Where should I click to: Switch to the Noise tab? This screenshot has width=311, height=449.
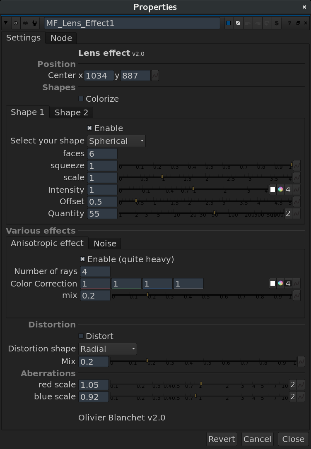tap(105, 244)
